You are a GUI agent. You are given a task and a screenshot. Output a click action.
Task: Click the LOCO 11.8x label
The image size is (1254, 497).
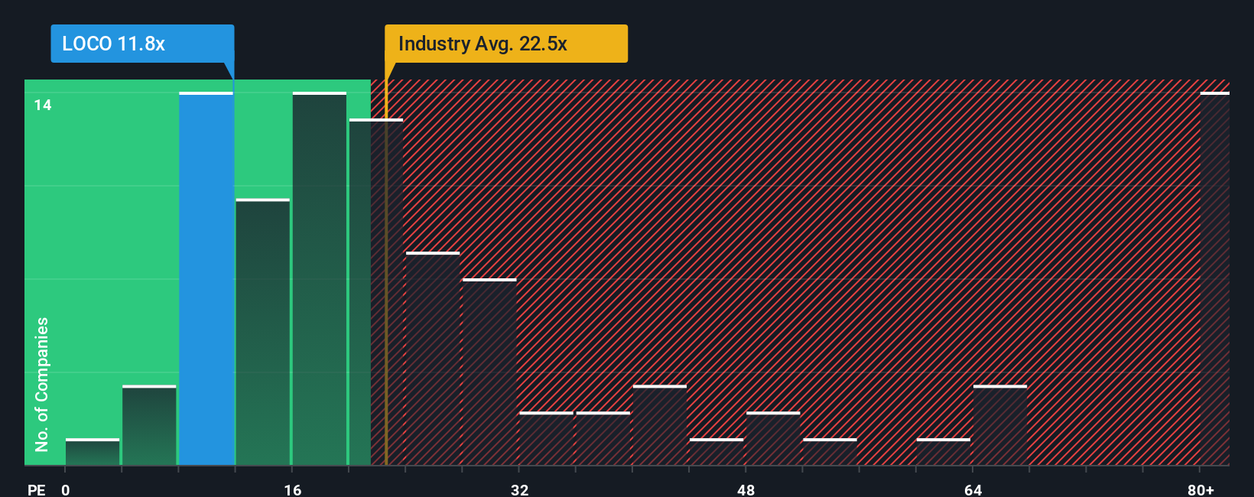[x=142, y=44]
